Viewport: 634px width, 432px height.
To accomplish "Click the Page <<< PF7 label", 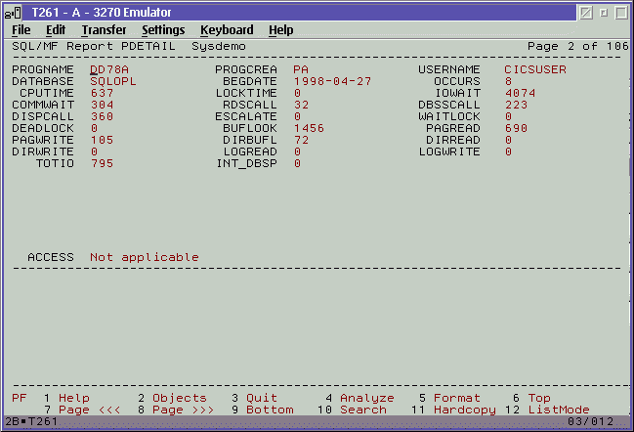I will point(89,410).
